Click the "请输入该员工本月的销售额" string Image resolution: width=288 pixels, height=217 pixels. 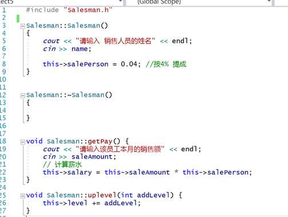point(120,149)
